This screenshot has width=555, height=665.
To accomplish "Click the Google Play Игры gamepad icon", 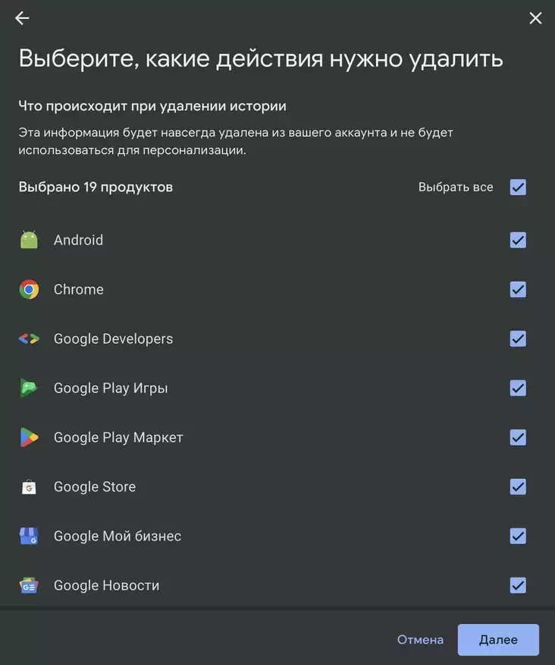I will click(29, 388).
